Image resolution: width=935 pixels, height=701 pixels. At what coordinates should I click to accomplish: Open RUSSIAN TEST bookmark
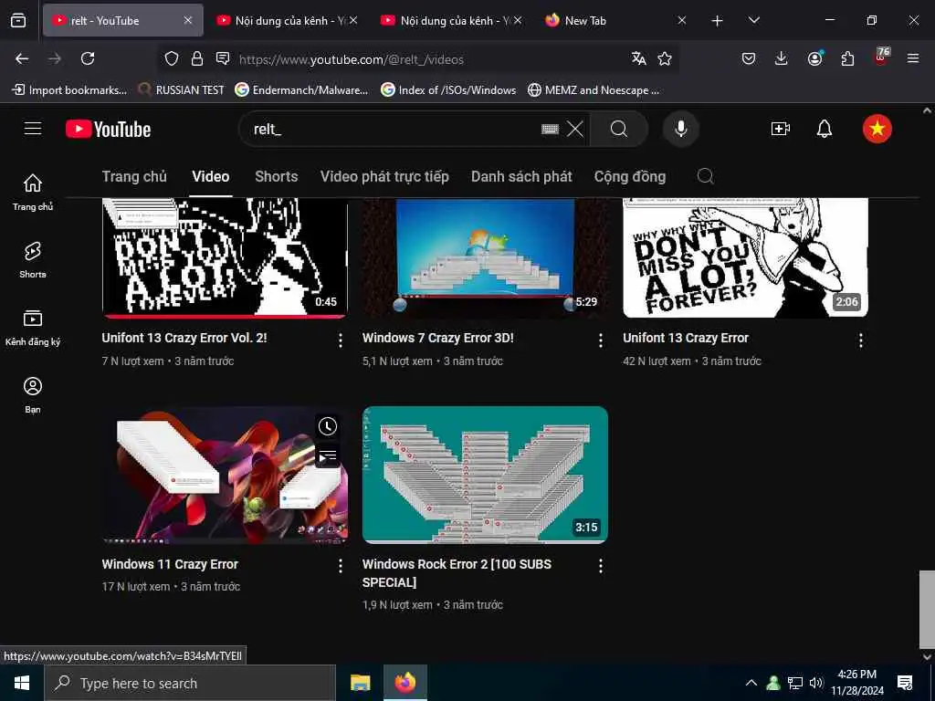(x=182, y=90)
